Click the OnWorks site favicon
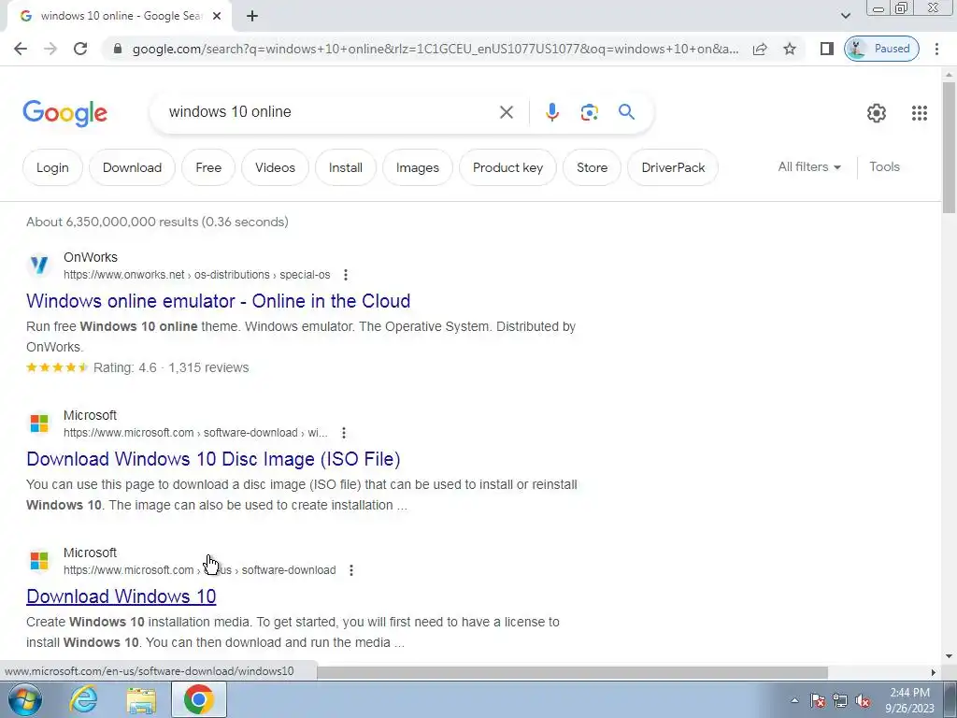The height and width of the screenshot is (718, 957). click(x=39, y=265)
